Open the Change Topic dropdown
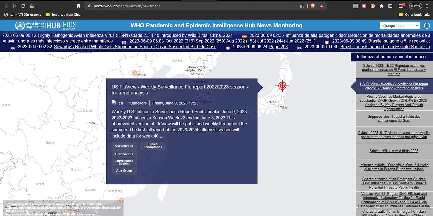Image resolution: width=433 pixels, height=216 pixels. click(400, 26)
